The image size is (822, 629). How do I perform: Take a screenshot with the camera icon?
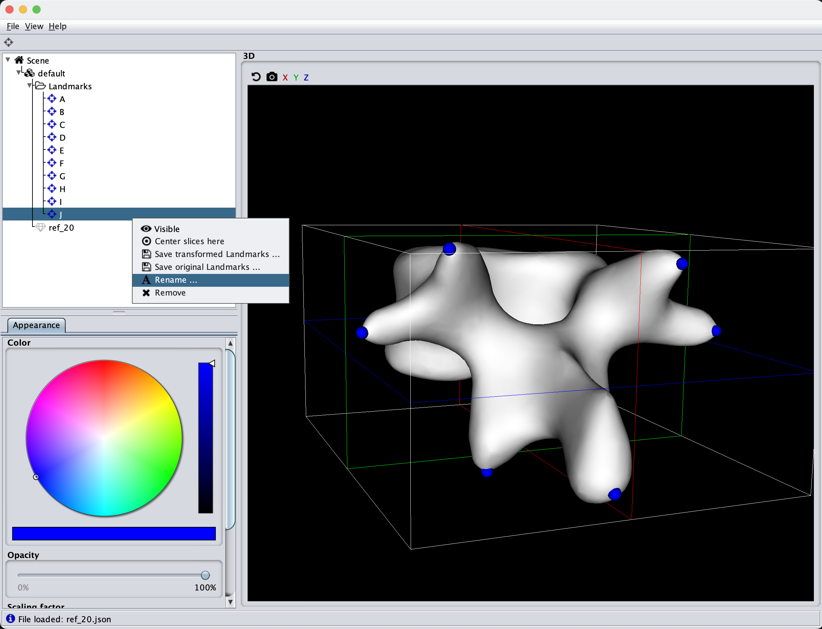click(x=272, y=77)
